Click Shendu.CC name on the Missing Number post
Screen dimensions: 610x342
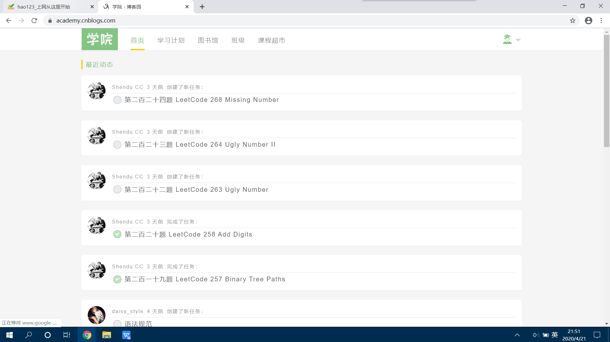point(127,87)
